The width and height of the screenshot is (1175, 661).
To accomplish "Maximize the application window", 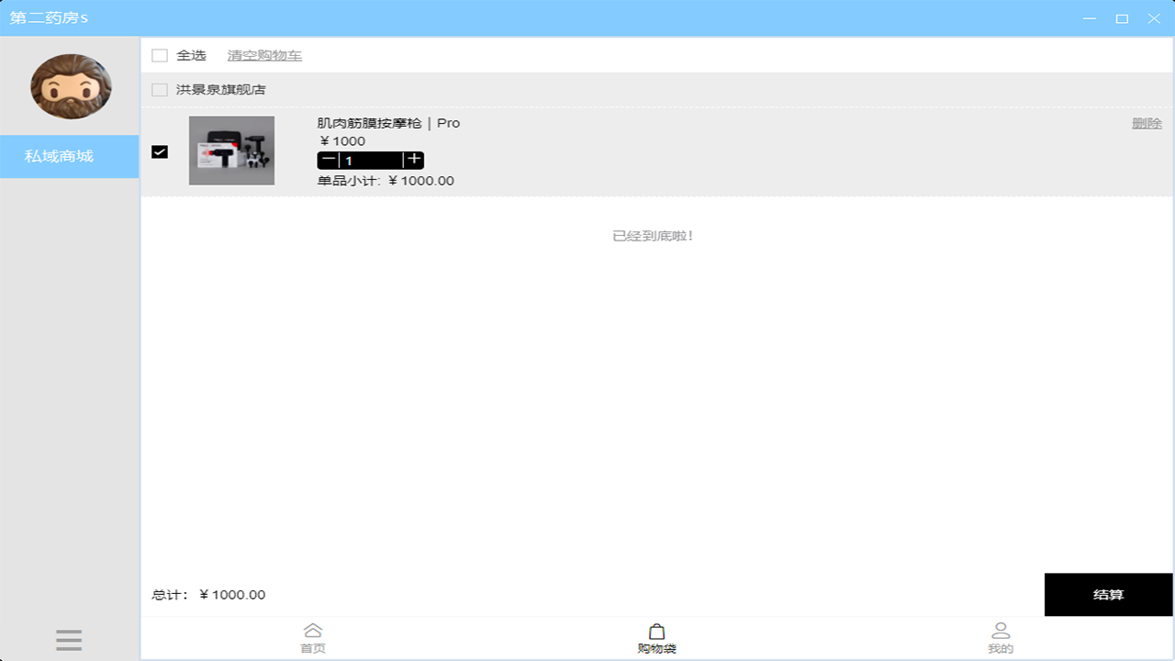I will [x=1122, y=18].
